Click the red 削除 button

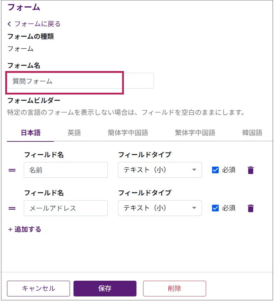(x=174, y=288)
